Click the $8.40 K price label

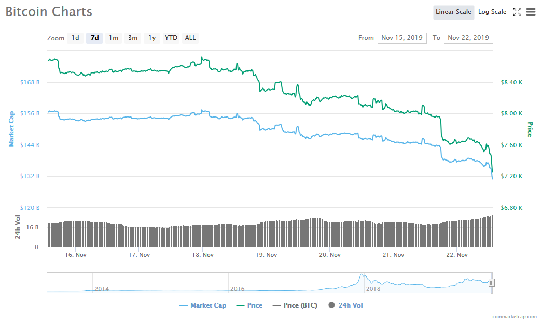511,82
